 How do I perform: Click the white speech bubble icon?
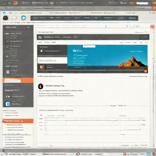pyautogui.click(x=14, y=18)
